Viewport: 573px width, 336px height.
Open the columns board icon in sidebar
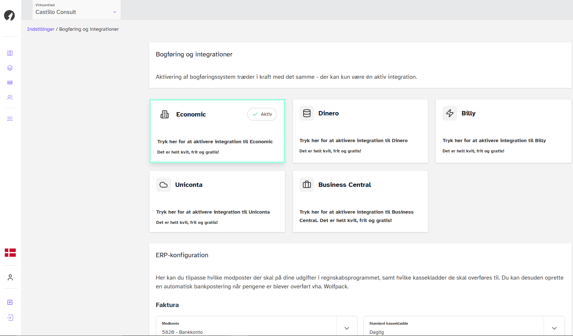point(10,53)
